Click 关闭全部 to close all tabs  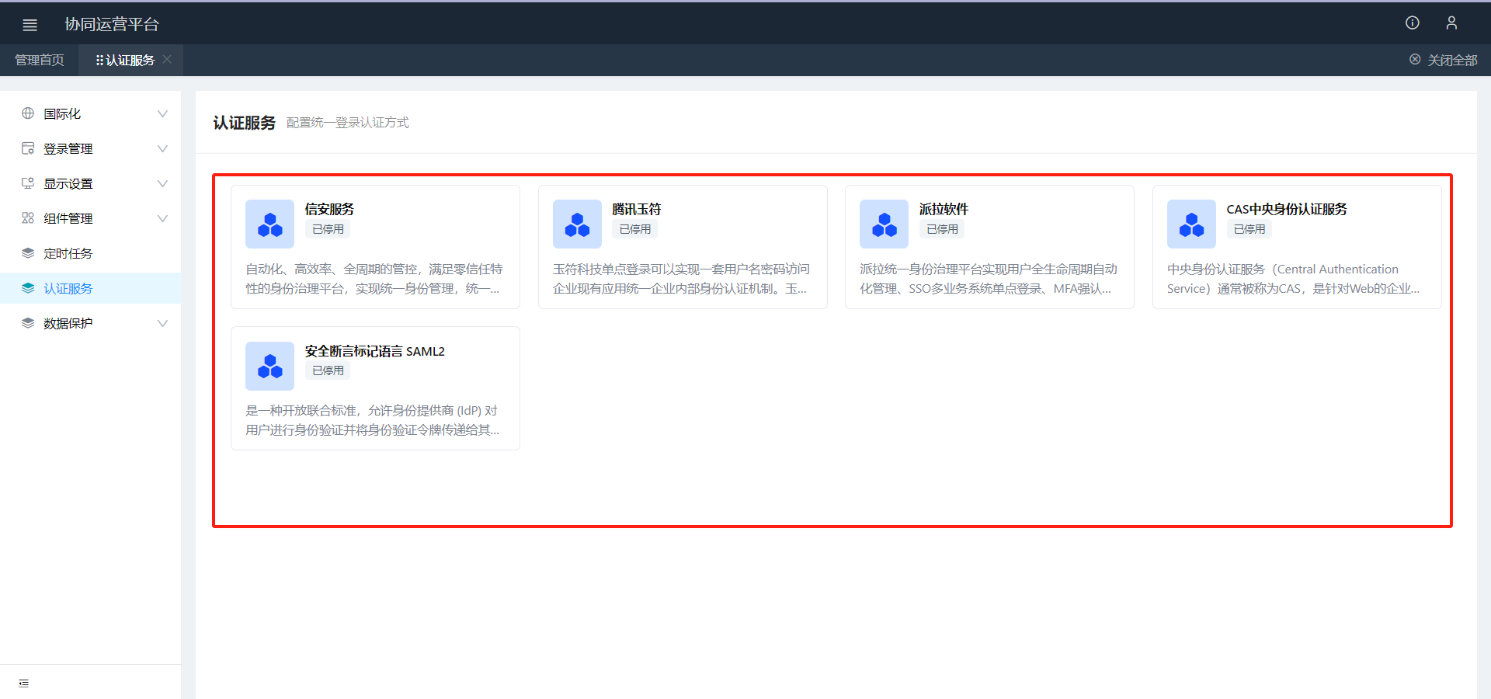[x=1452, y=60]
